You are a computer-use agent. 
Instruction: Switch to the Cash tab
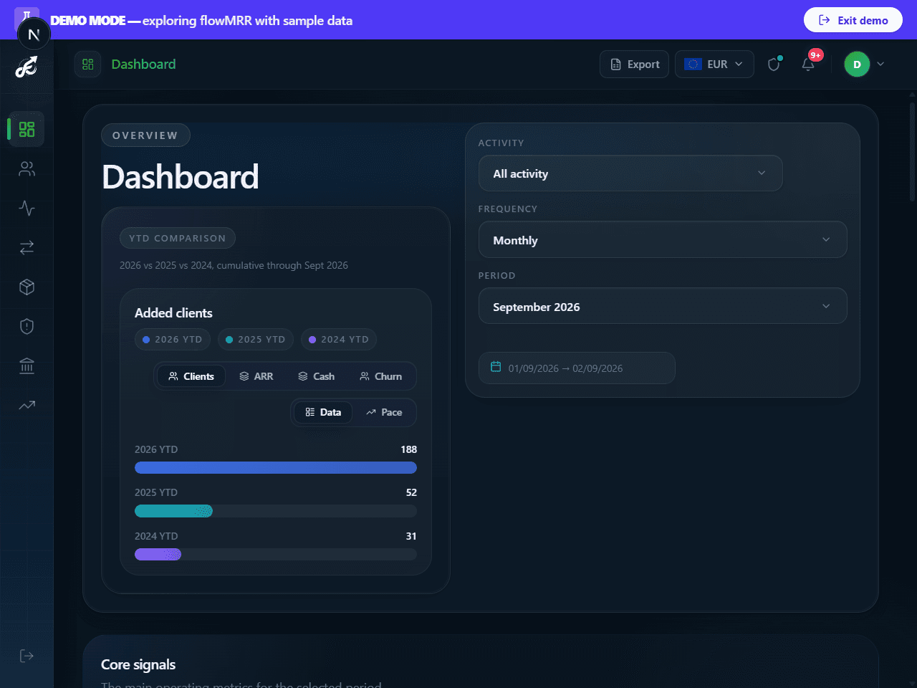pyautogui.click(x=317, y=376)
